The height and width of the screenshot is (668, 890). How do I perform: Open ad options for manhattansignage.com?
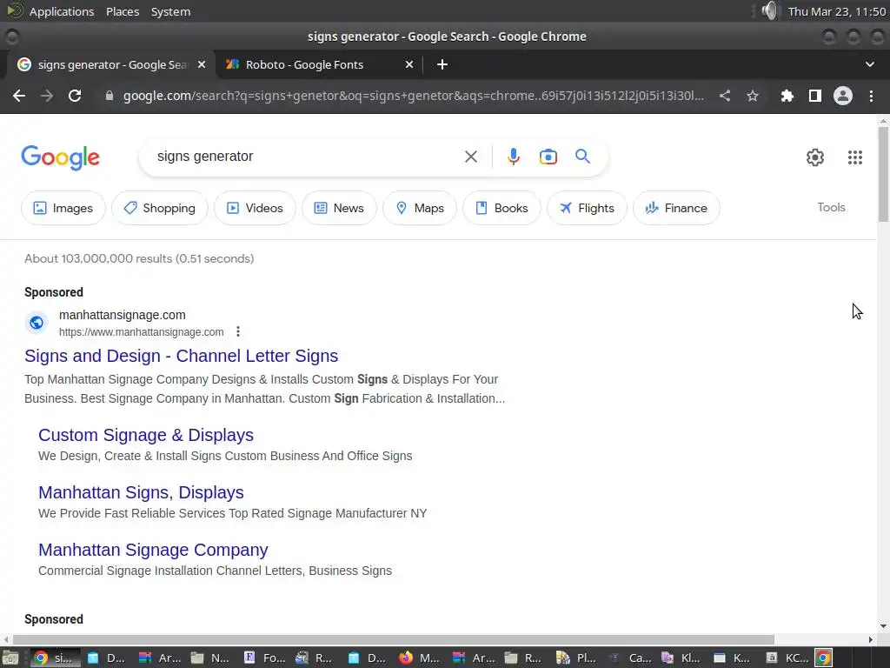click(x=238, y=331)
